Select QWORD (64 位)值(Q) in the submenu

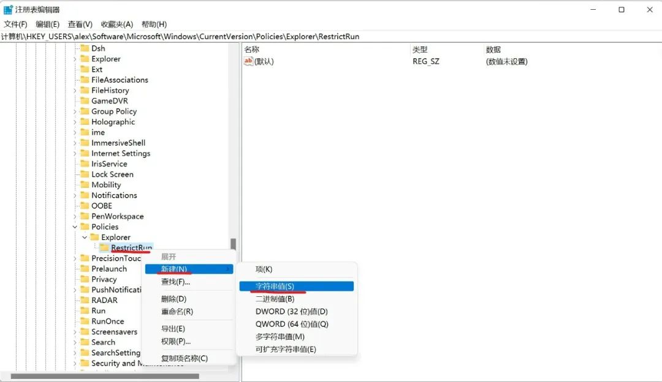click(x=297, y=324)
